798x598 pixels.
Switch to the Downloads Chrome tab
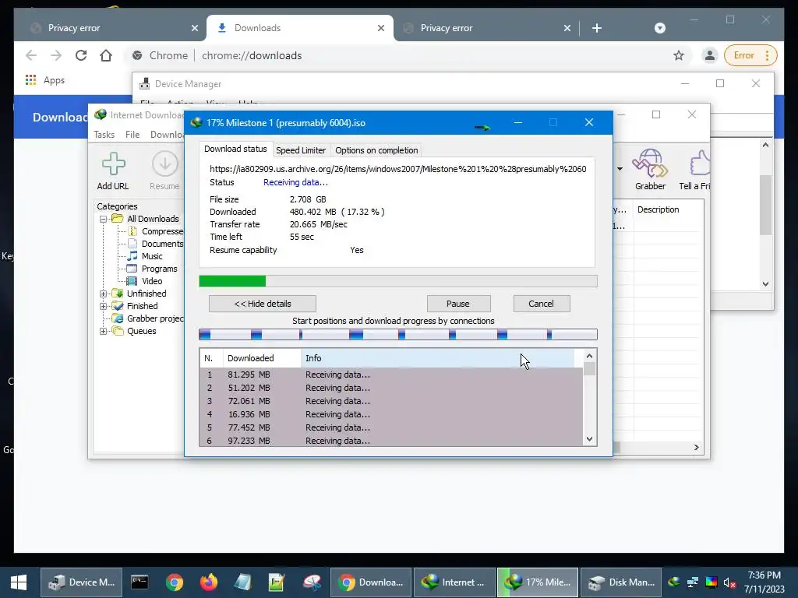tap(300, 28)
